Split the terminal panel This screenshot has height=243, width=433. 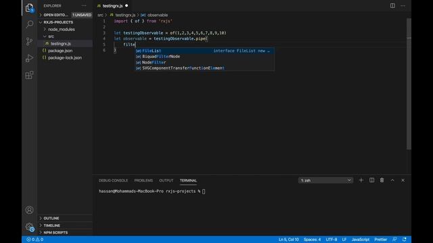click(x=371, y=180)
